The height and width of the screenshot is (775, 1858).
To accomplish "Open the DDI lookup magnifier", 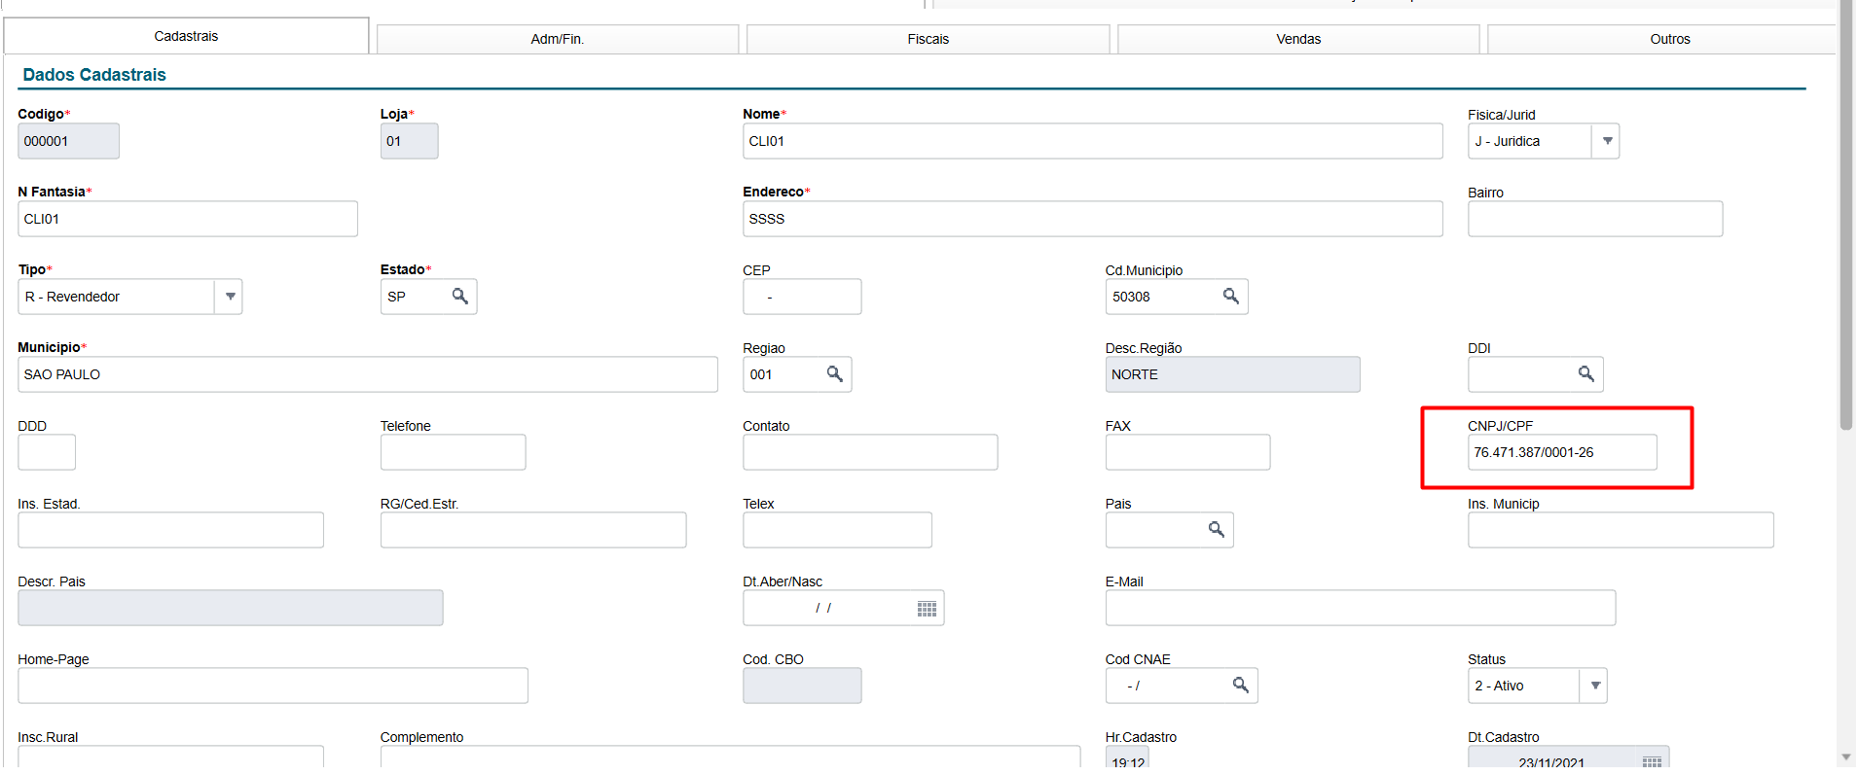I will (x=1586, y=374).
